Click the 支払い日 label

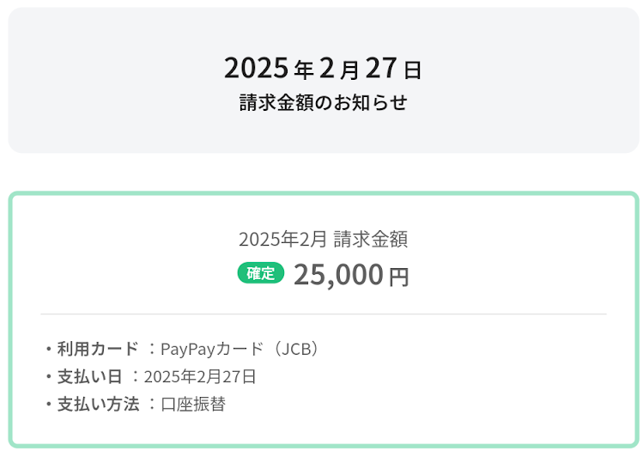pyautogui.click(x=89, y=376)
